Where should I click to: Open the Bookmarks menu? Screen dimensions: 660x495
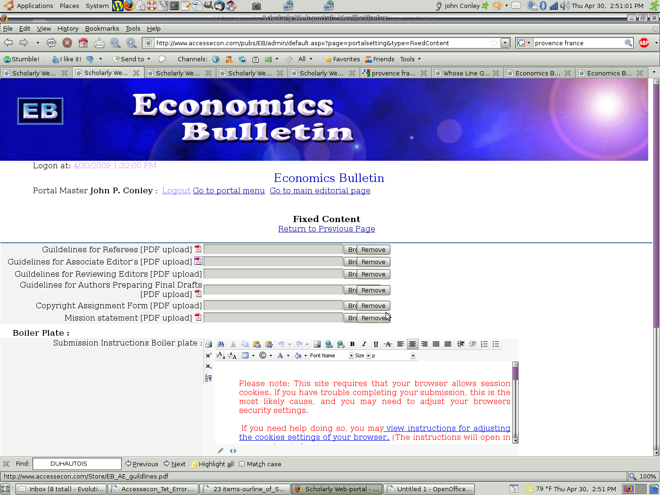click(x=102, y=28)
